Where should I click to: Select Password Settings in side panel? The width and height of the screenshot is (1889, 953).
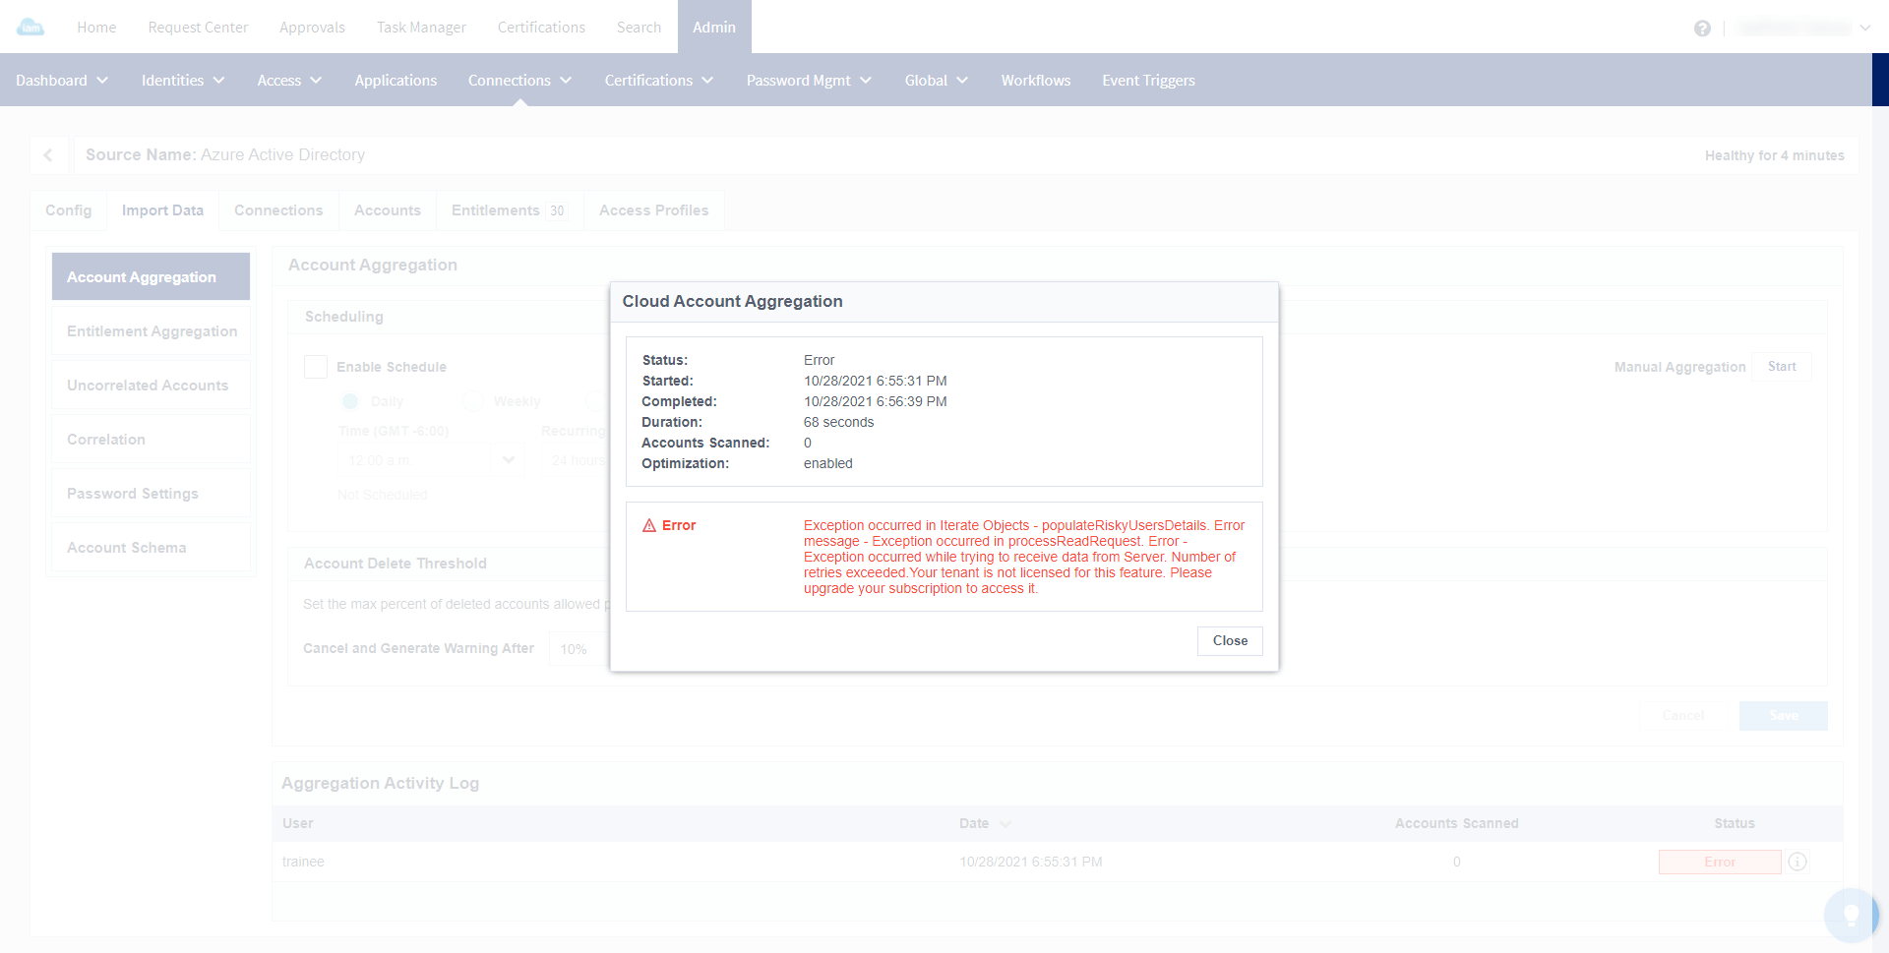click(x=151, y=493)
